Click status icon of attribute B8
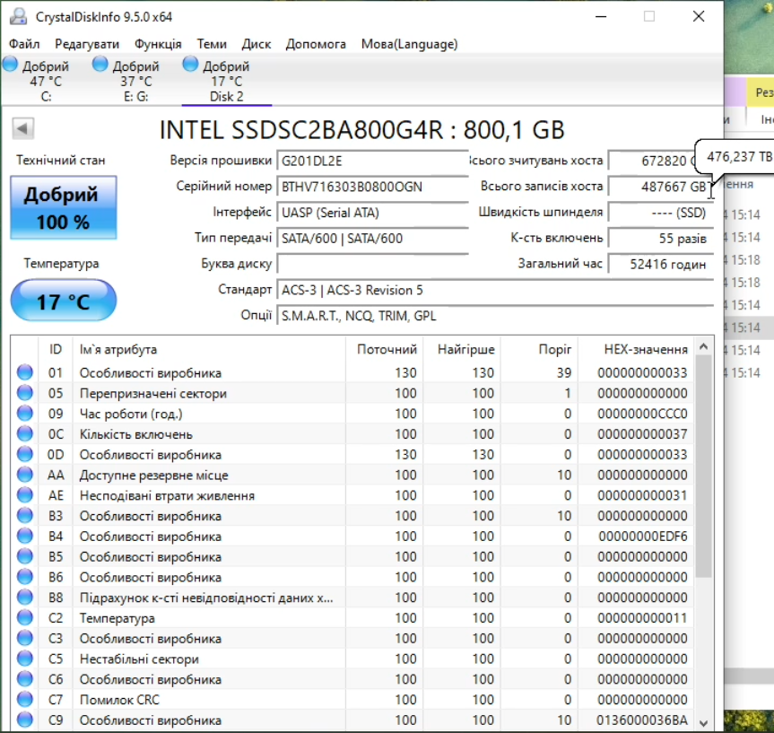The height and width of the screenshot is (733, 774). 25,598
